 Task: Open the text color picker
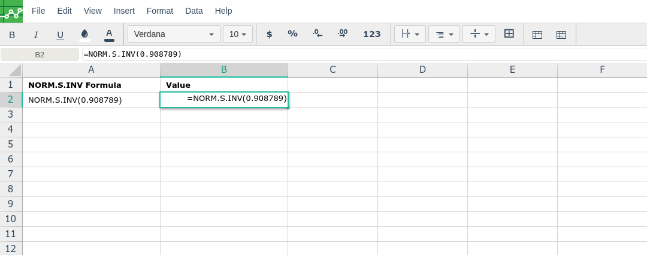(x=109, y=35)
